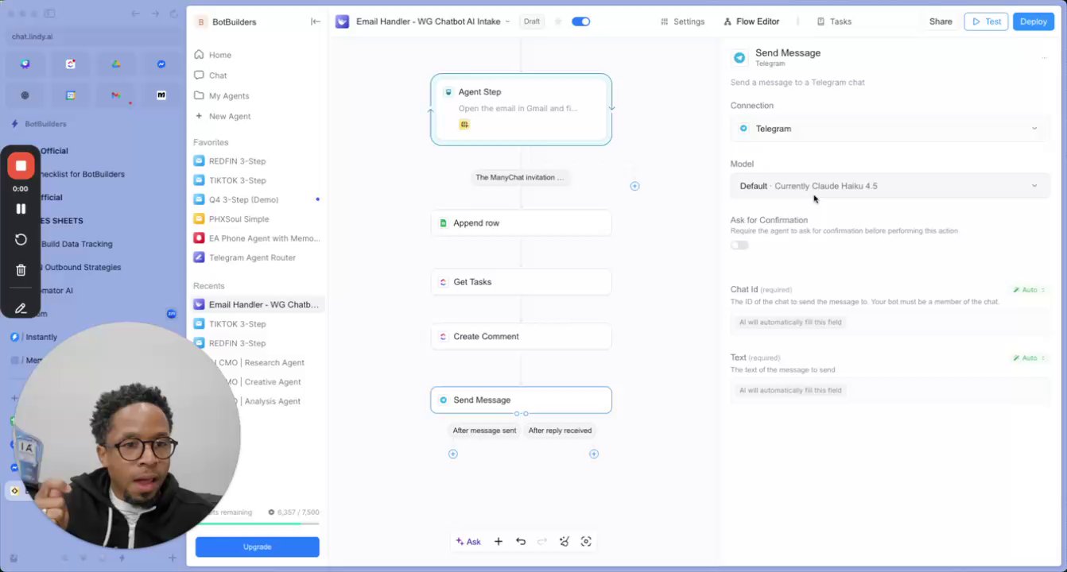Click the Draft status badge
The height and width of the screenshot is (572, 1067).
click(531, 21)
